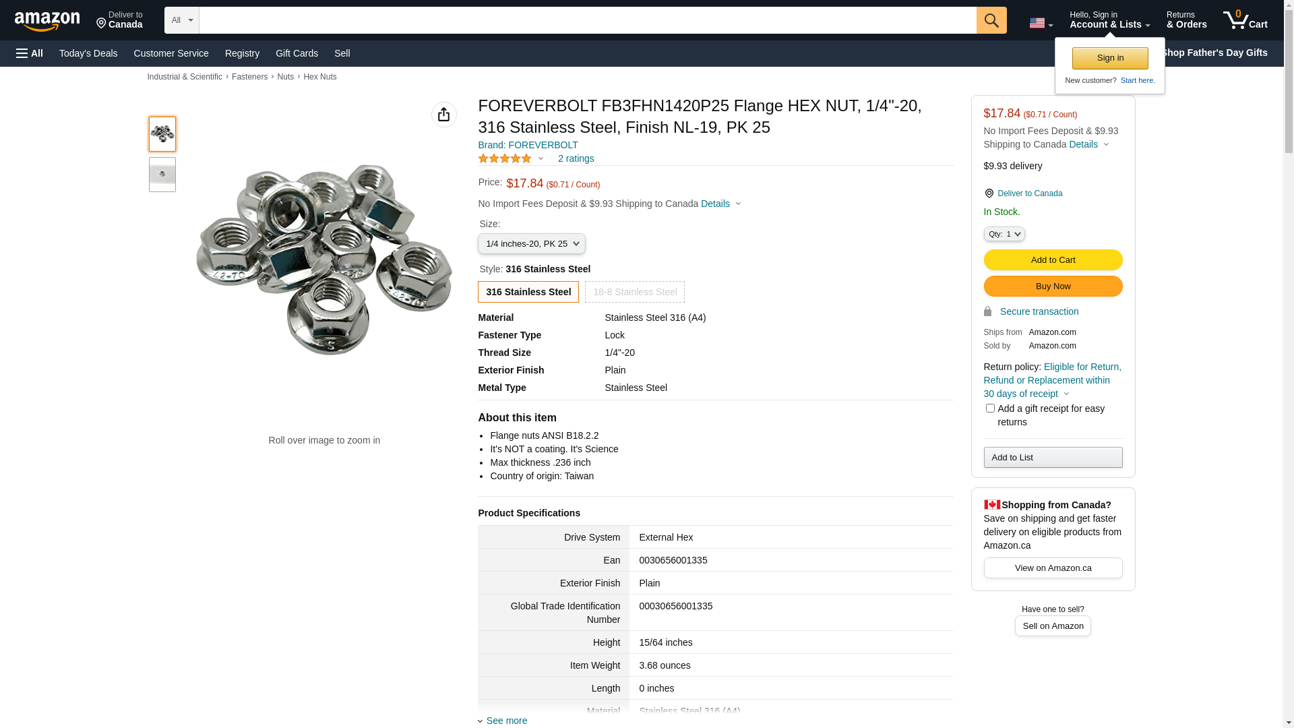This screenshot has height=728, width=1294.
Task: Click the Amazon logo
Action: pyautogui.click(x=47, y=21)
